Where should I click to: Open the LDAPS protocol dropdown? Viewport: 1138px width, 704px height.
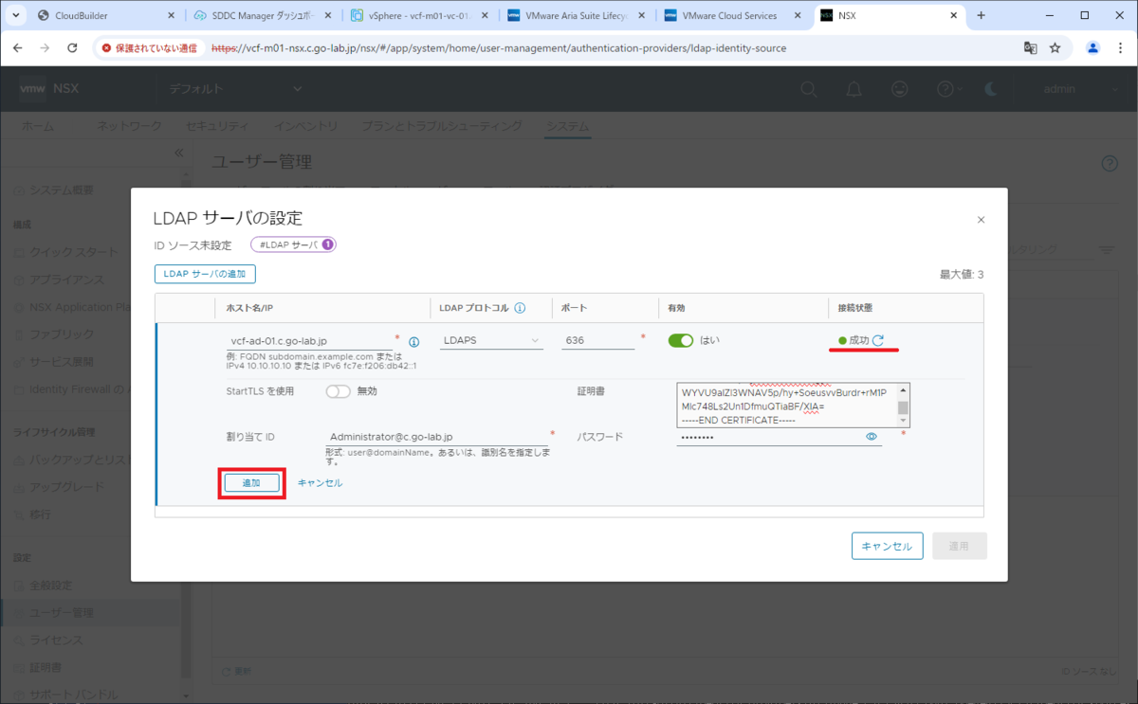point(491,341)
